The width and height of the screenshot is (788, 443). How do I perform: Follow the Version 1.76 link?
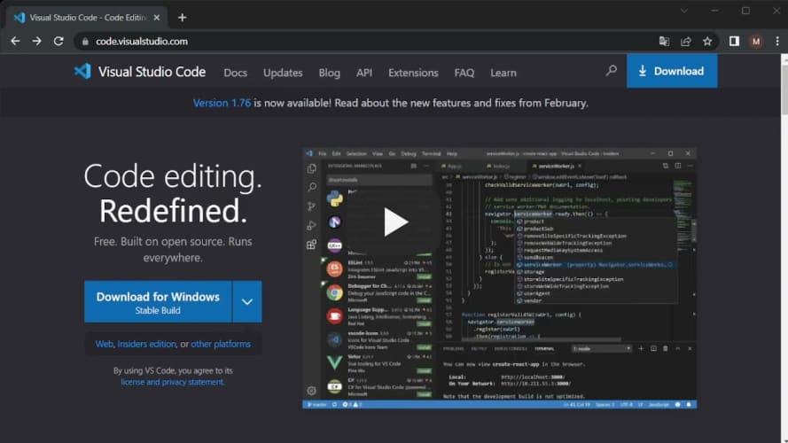[x=222, y=103]
